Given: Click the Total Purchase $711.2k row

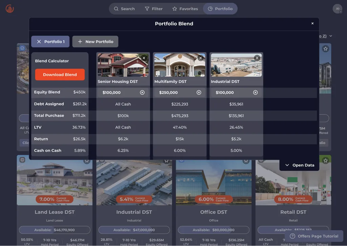Looking at the screenshot, I should click(60, 116).
